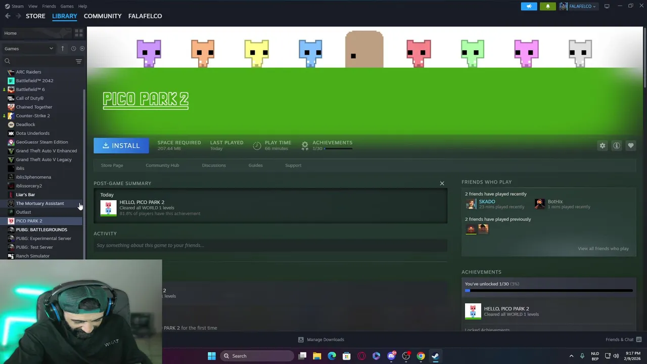The height and width of the screenshot is (364, 647).
Task: Click the header achievements mini progress bar
Action: pos(338,149)
